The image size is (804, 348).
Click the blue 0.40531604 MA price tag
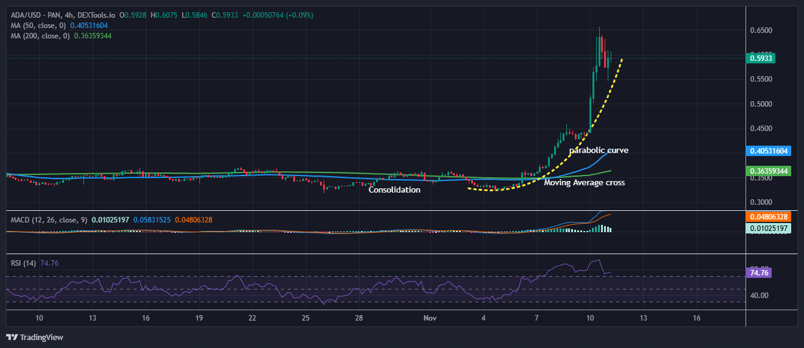[768, 151]
